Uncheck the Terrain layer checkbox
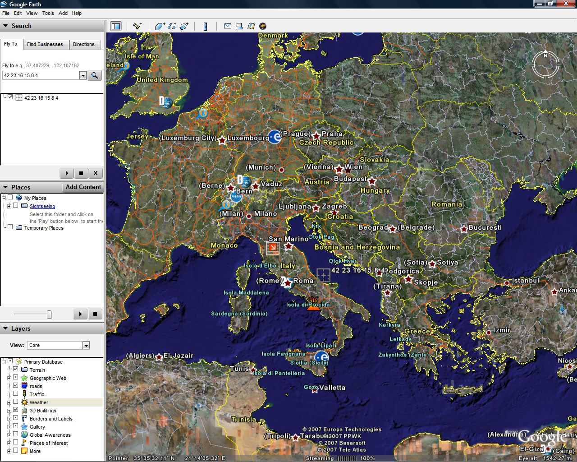The width and height of the screenshot is (577, 462). (x=16, y=370)
